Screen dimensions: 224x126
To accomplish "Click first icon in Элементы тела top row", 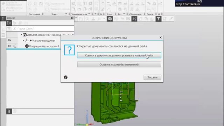I will click(73, 4).
